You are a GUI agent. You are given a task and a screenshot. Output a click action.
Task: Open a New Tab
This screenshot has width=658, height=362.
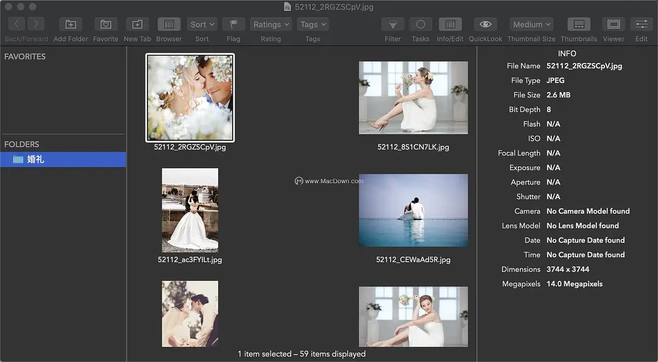(x=137, y=24)
